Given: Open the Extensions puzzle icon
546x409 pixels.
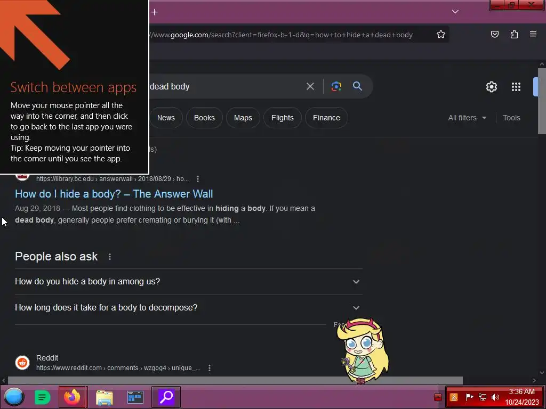Looking at the screenshot, I should [x=514, y=34].
